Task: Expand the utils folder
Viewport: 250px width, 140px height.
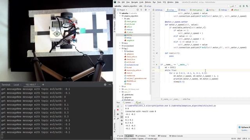Action: click(x=122, y=19)
